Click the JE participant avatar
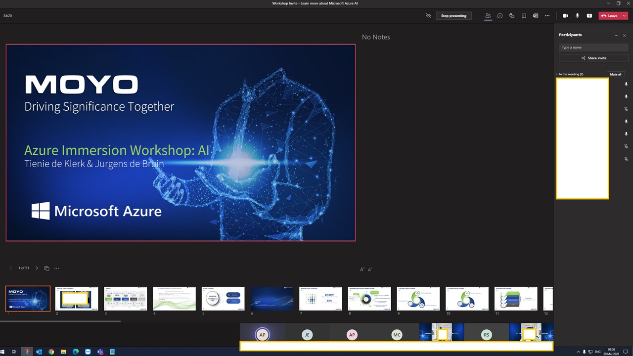 pyautogui.click(x=307, y=335)
